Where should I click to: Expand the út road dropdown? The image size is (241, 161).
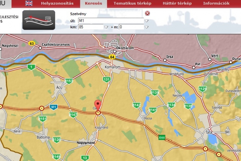146,21
